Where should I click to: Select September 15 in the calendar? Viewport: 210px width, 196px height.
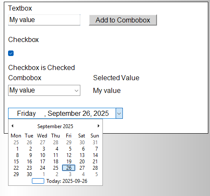(x=16, y=162)
